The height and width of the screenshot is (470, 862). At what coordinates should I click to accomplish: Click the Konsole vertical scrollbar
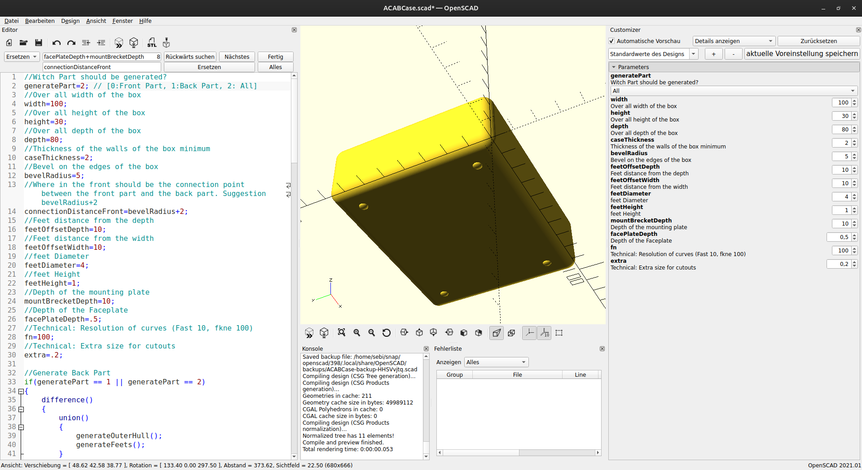tap(426, 404)
